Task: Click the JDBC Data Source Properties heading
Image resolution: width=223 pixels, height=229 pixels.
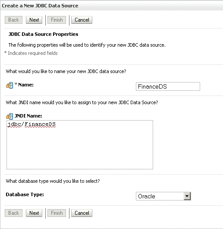Action: (44, 34)
